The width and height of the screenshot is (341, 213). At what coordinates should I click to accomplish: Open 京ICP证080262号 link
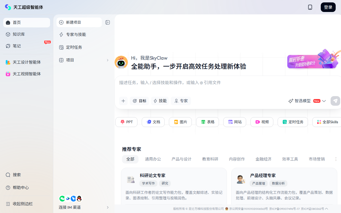312,209
